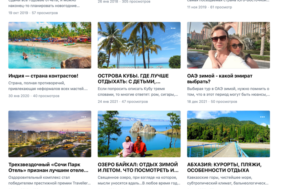Viewport: 282px width, 189px height.
Task: Open three-dot menu on Sochi Park Hotel article
Action: point(84,117)
